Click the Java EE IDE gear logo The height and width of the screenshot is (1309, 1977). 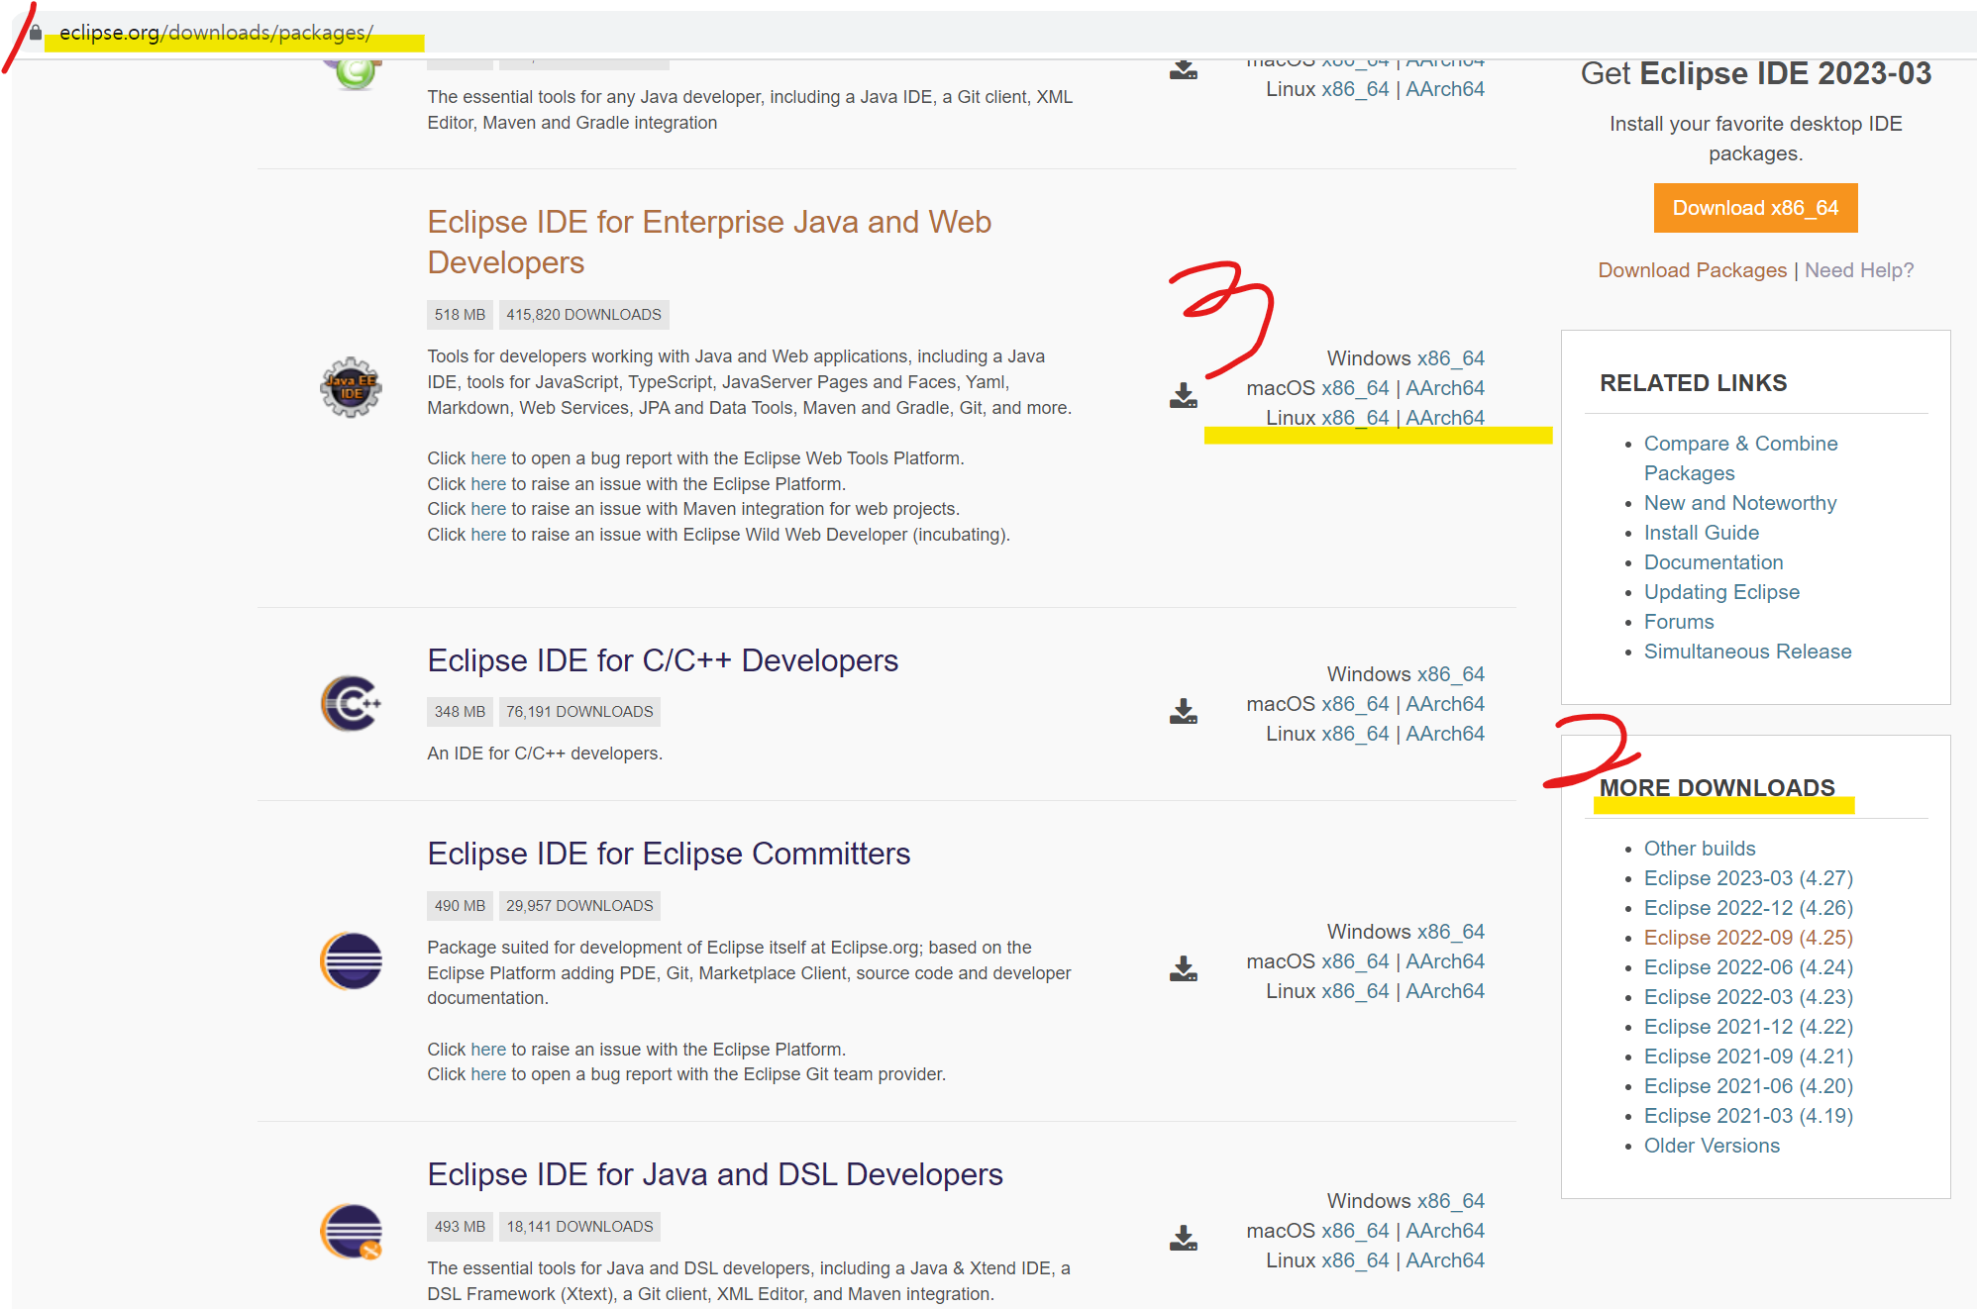(x=351, y=387)
